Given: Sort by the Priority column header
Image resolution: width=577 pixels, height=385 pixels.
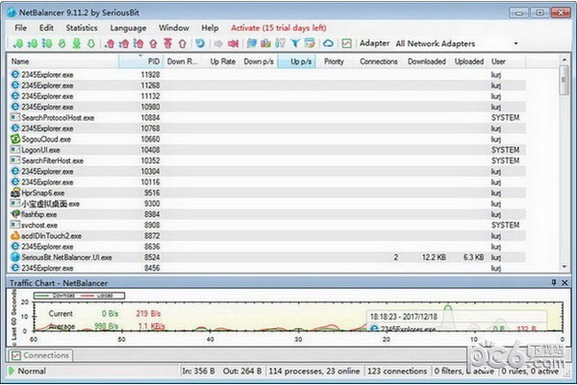Looking at the screenshot, I should click(334, 61).
